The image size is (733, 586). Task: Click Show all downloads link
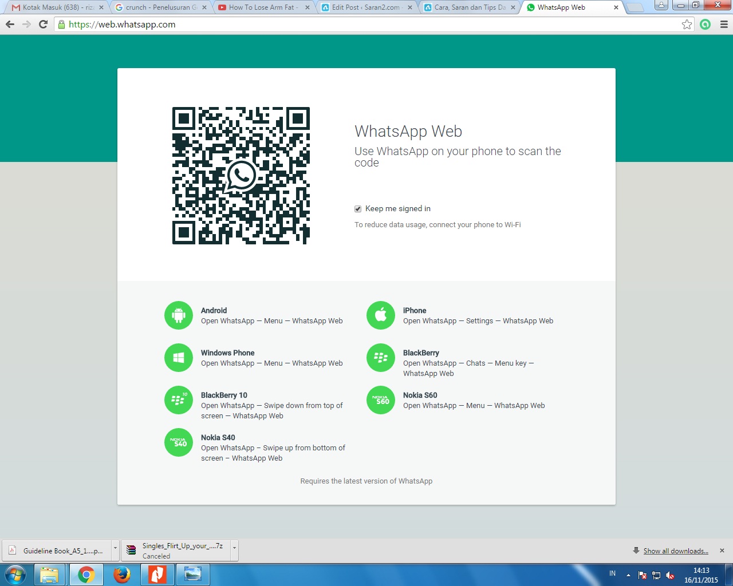pyautogui.click(x=676, y=551)
